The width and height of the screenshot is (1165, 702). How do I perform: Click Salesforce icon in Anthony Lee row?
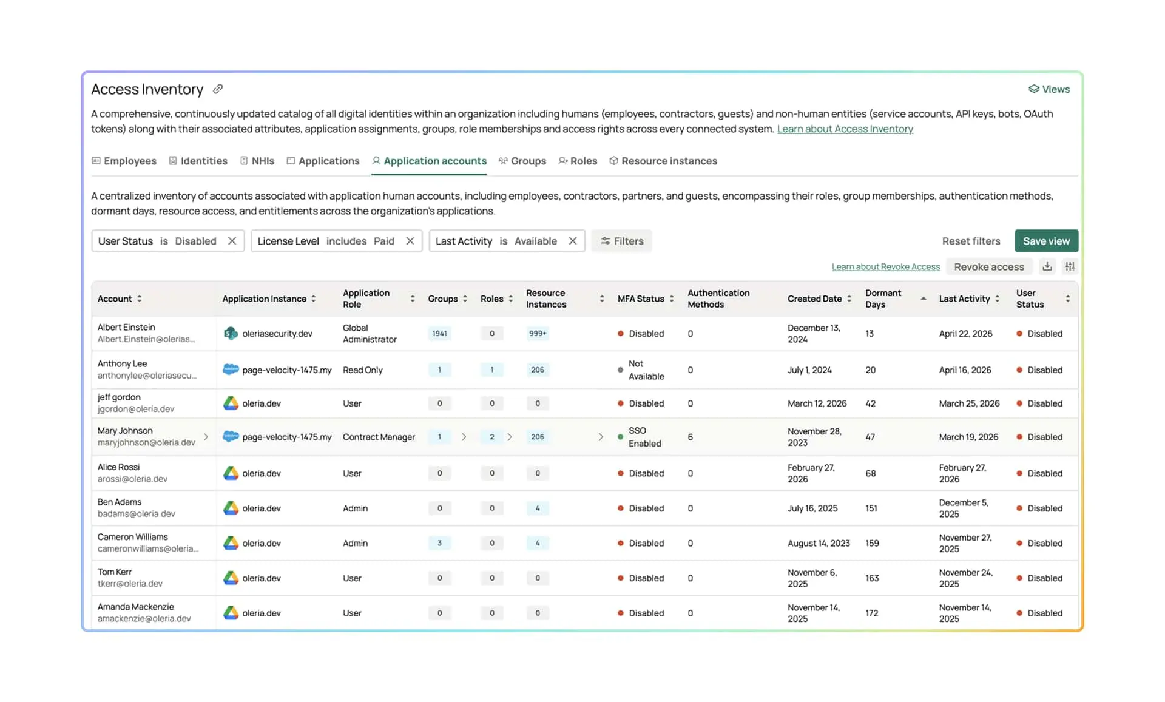231,370
